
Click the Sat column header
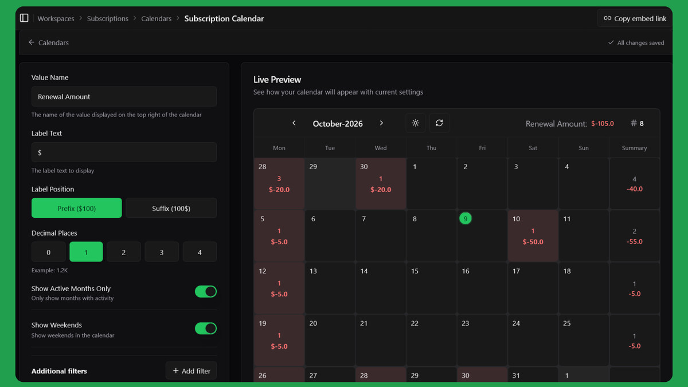(533, 148)
